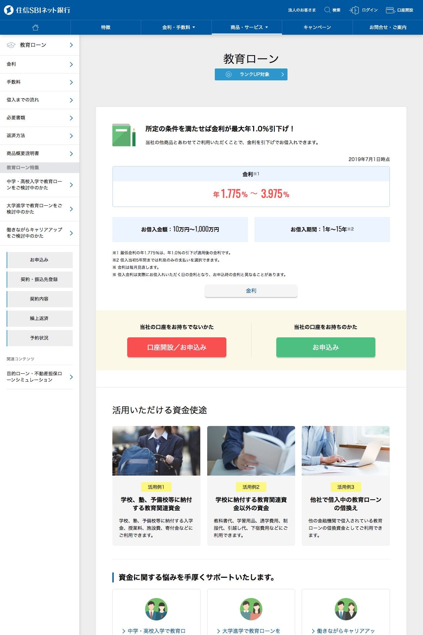423x635 pixels.
Task: Click the 年1.775%〜3.975% rate text
Action: pyautogui.click(x=251, y=194)
